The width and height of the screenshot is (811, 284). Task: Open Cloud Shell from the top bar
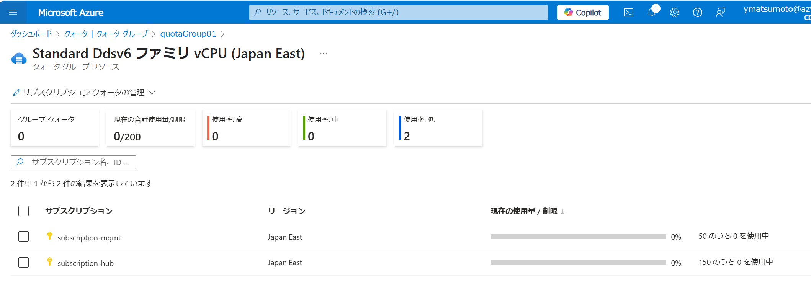coord(628,12)
